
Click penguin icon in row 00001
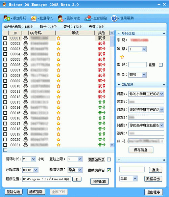(x=26, y=38)
